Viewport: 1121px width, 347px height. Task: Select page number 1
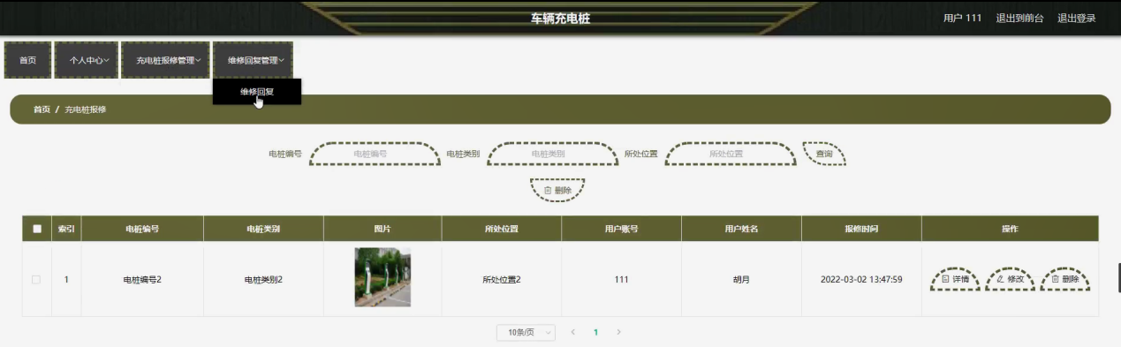[x=595, y=332]
